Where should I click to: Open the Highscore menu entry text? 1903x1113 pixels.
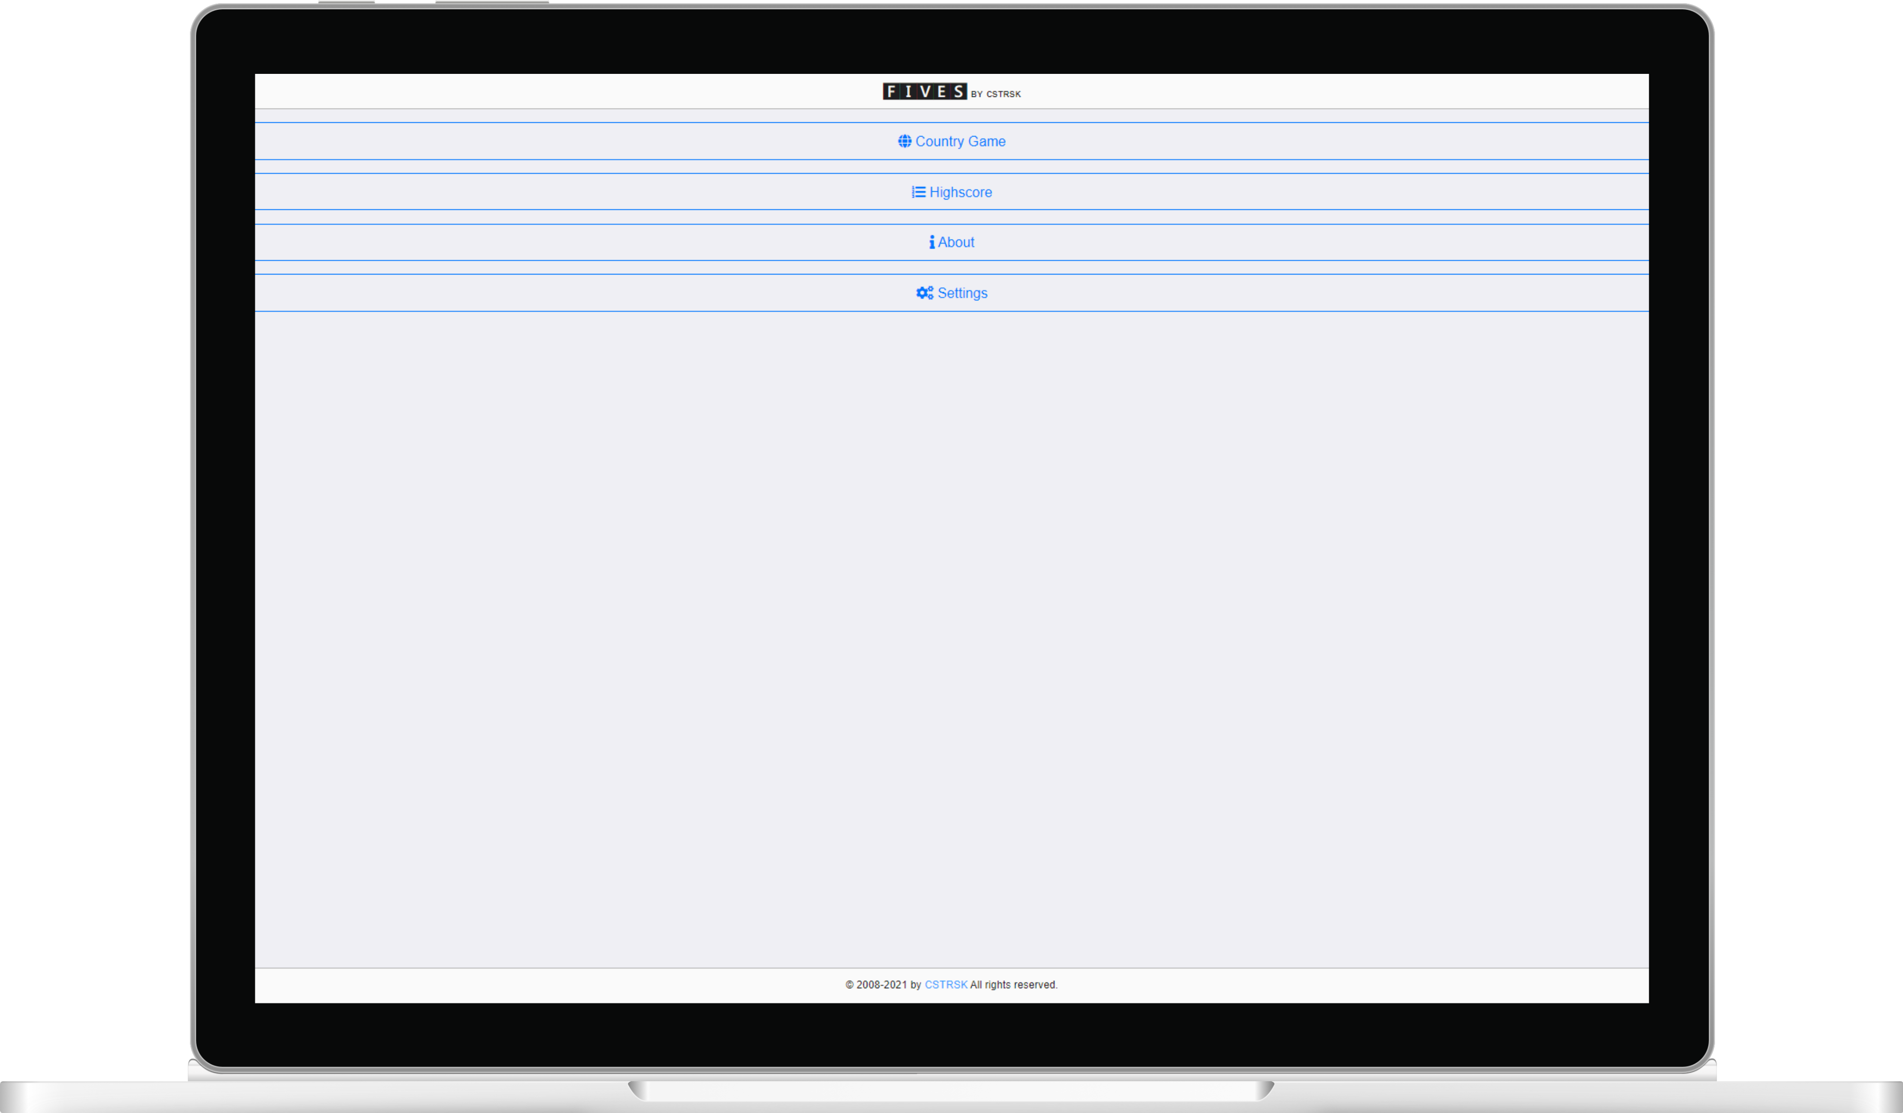click(x=961, y=192)
